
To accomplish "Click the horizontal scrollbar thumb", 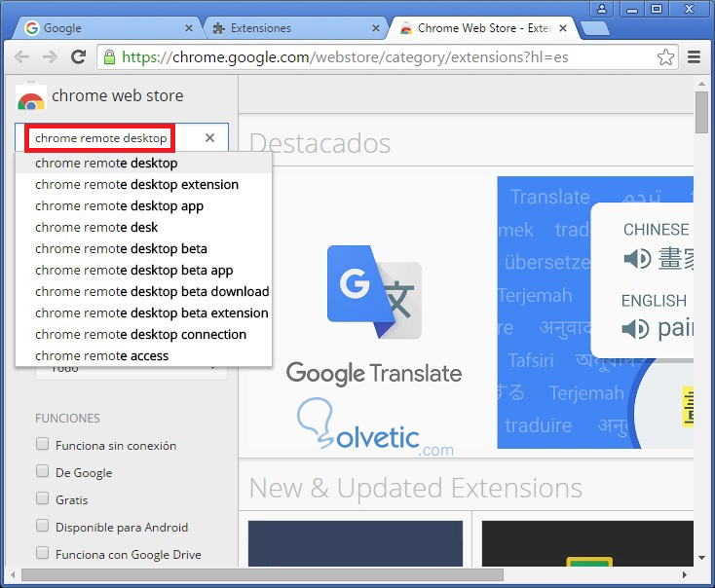I will pyautogui.click(x=262, y=574).
